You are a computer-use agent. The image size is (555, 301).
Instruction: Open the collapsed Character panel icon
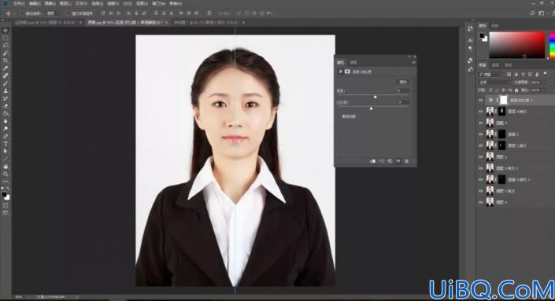tap(470, 40)
